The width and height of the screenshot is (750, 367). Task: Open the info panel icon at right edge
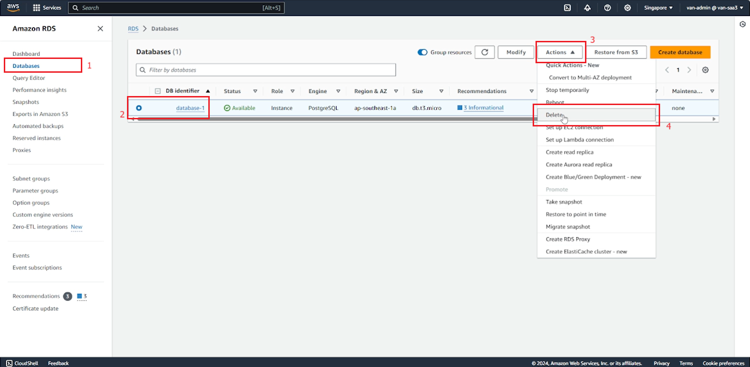[x=742, y=24]
